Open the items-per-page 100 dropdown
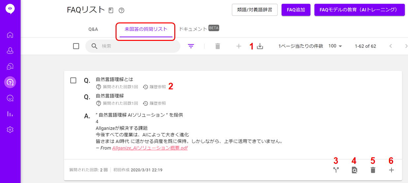The height and width of the screenshot is (183, 408). 335,46
